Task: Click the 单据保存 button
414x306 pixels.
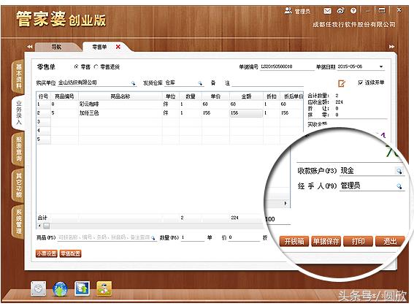Action: click(326, 241)
